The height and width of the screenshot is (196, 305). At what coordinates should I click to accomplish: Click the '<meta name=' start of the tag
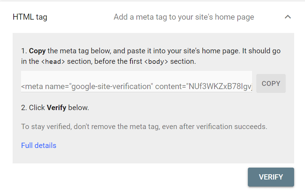pyautogui.click(x=43, y=87)
